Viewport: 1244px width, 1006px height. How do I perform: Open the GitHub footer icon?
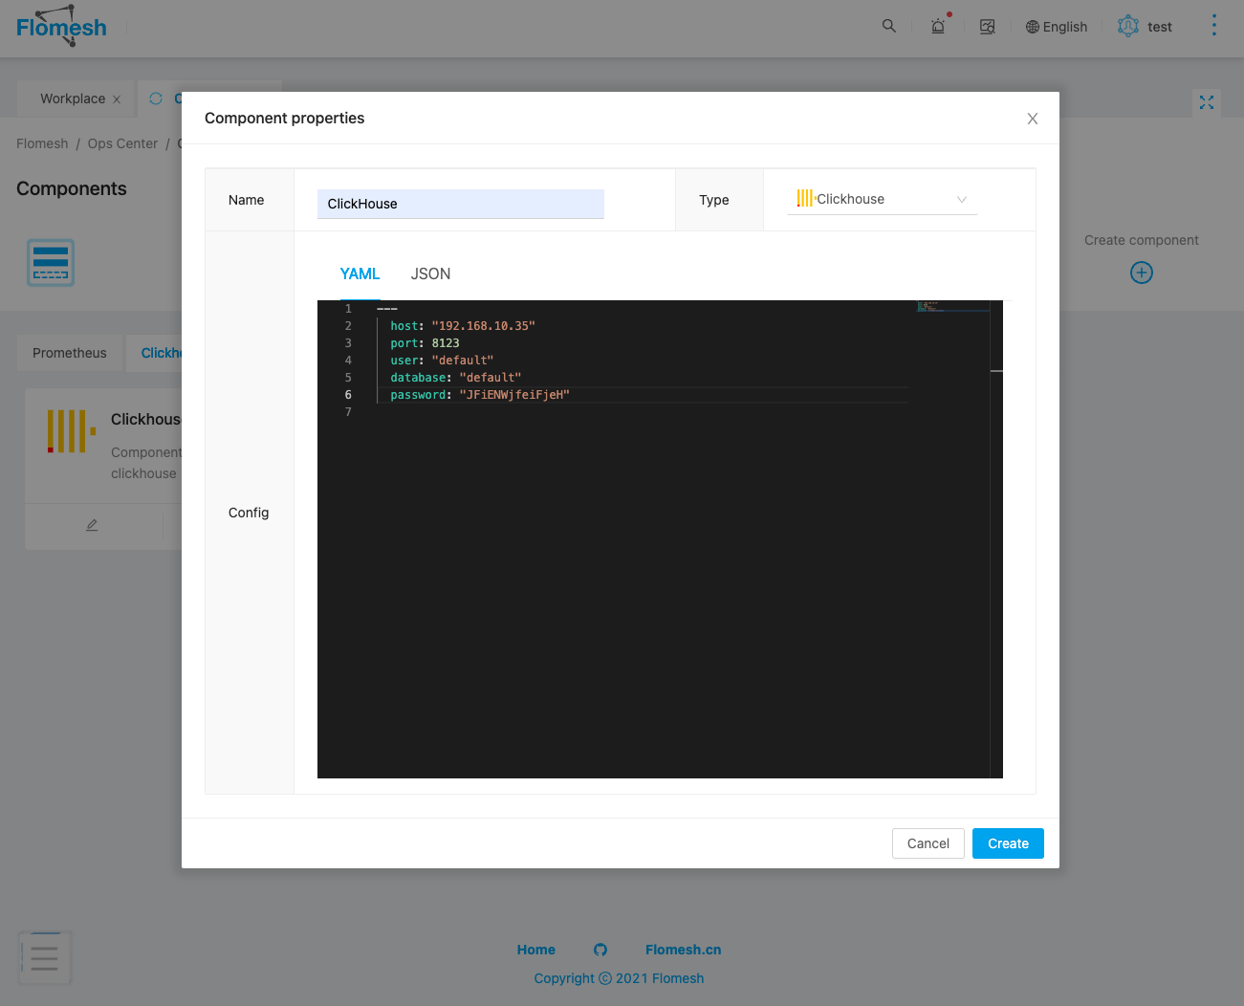point(600,950)
